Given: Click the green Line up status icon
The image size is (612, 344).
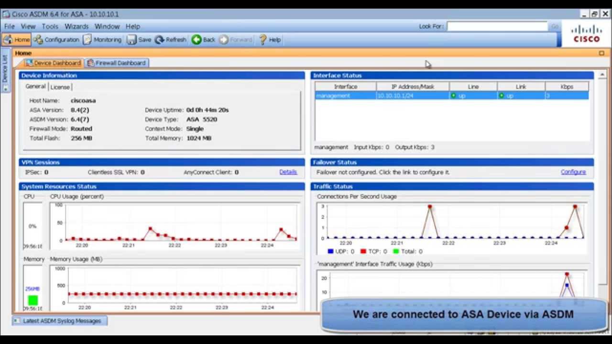Looking at the screenshot, I should click(x=453, y=96).
